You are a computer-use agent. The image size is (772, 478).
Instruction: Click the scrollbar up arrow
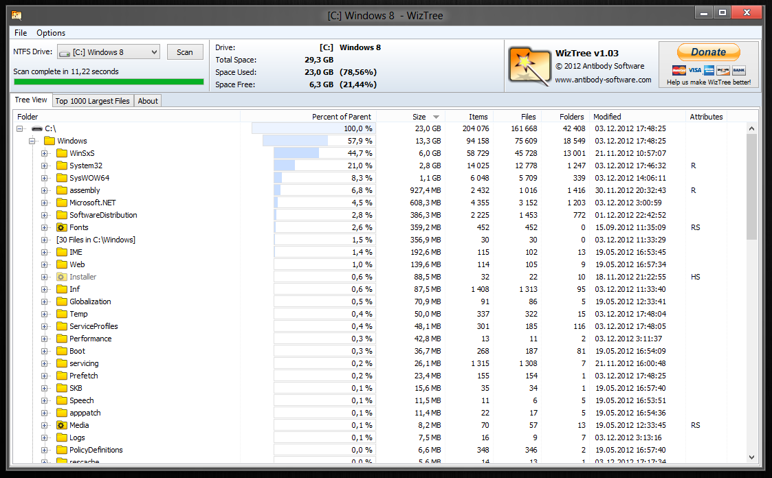[x=751, y=129]
